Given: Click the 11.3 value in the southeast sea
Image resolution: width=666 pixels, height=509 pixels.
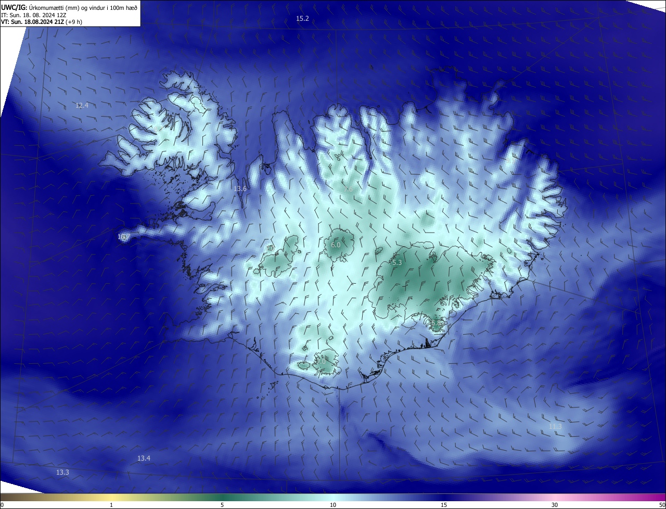Looking at the screenshot, I should pos(555,427).
